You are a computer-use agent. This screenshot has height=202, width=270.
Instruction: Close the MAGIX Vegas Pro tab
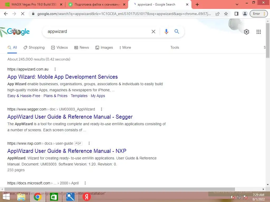(x=61, y=4)
